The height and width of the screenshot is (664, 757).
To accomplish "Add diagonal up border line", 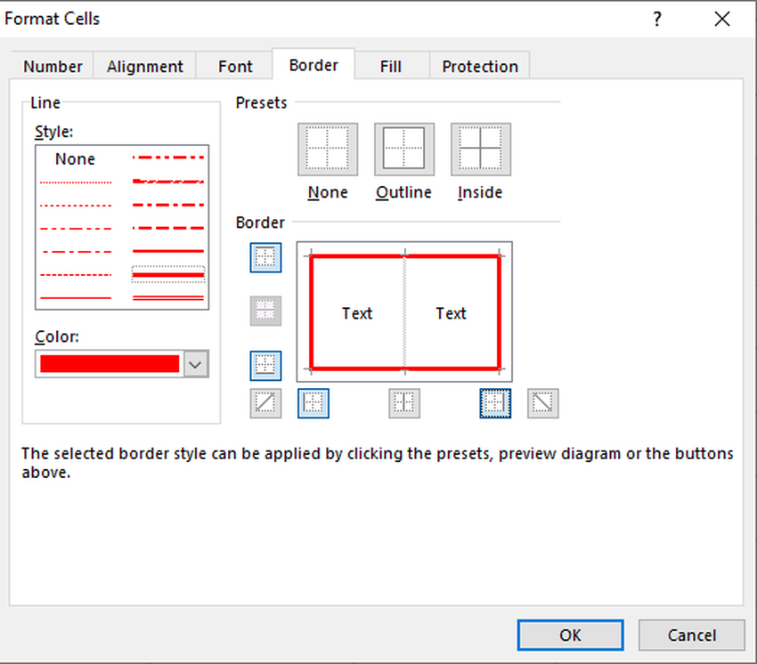I will point(265,403).
